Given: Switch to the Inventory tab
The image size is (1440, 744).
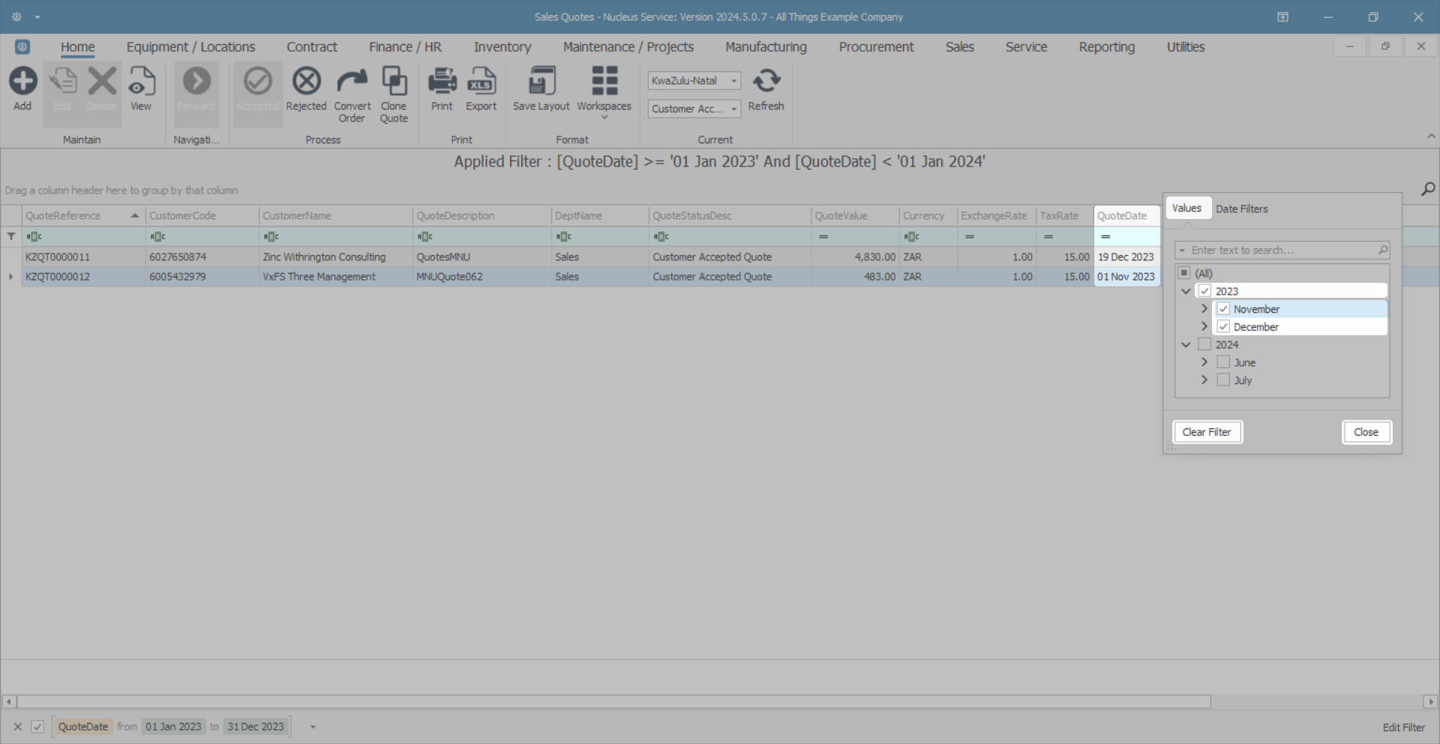Looking at the screenshot, I should pos(502,46).
